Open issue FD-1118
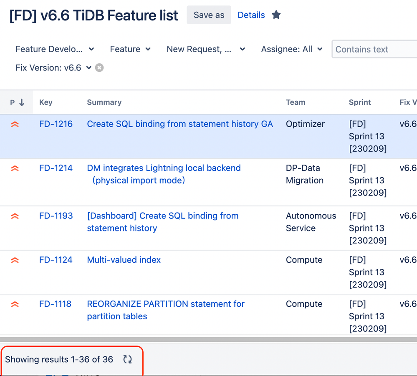Viewport: 417px width, 376px height. pyautogui.click(x=56, y=304)
